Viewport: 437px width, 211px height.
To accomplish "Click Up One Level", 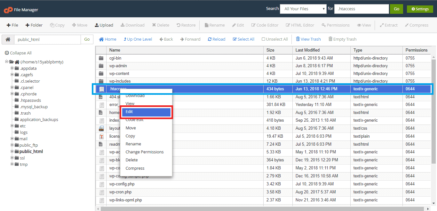I will pos(138,39).
